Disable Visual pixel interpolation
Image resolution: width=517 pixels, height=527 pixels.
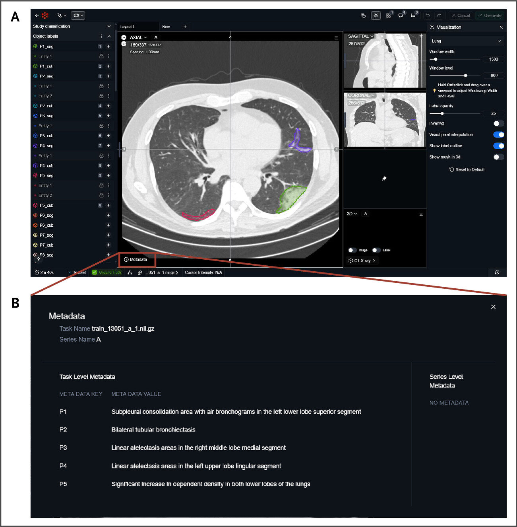pyautogui.click(x=499, y=134)
